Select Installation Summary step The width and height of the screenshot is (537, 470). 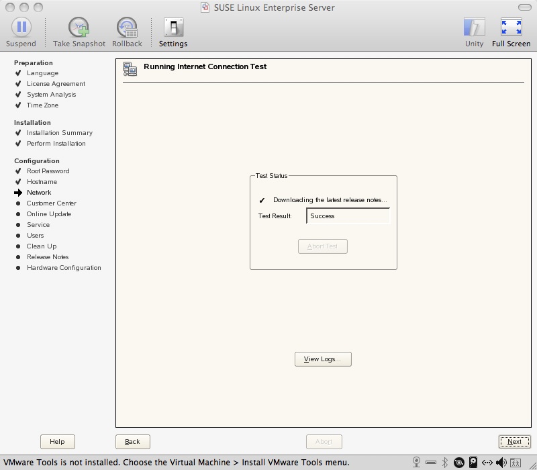pyautogui.click(x=60, y=132)
